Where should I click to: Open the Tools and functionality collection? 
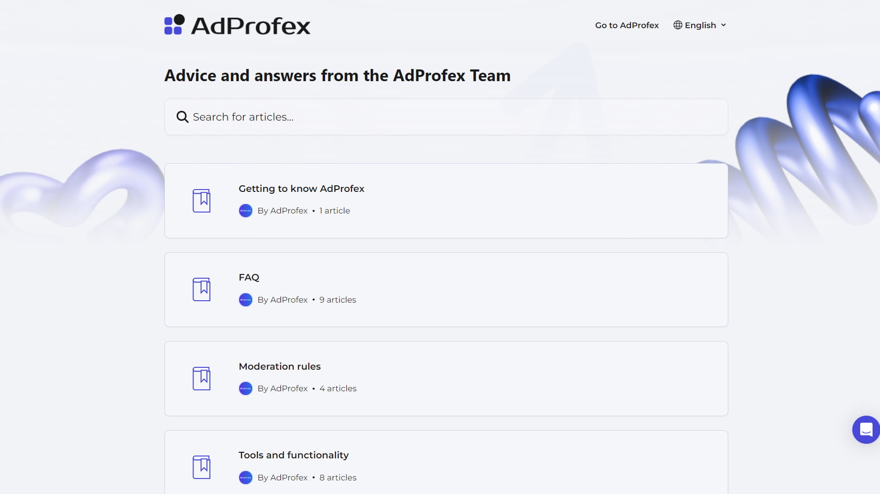[x=446, y=462]
